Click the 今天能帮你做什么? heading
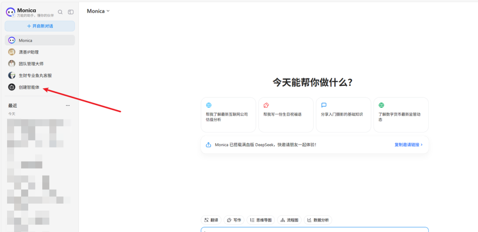The width and height of the screenshot is (478, 232). (x=313, y=83)
